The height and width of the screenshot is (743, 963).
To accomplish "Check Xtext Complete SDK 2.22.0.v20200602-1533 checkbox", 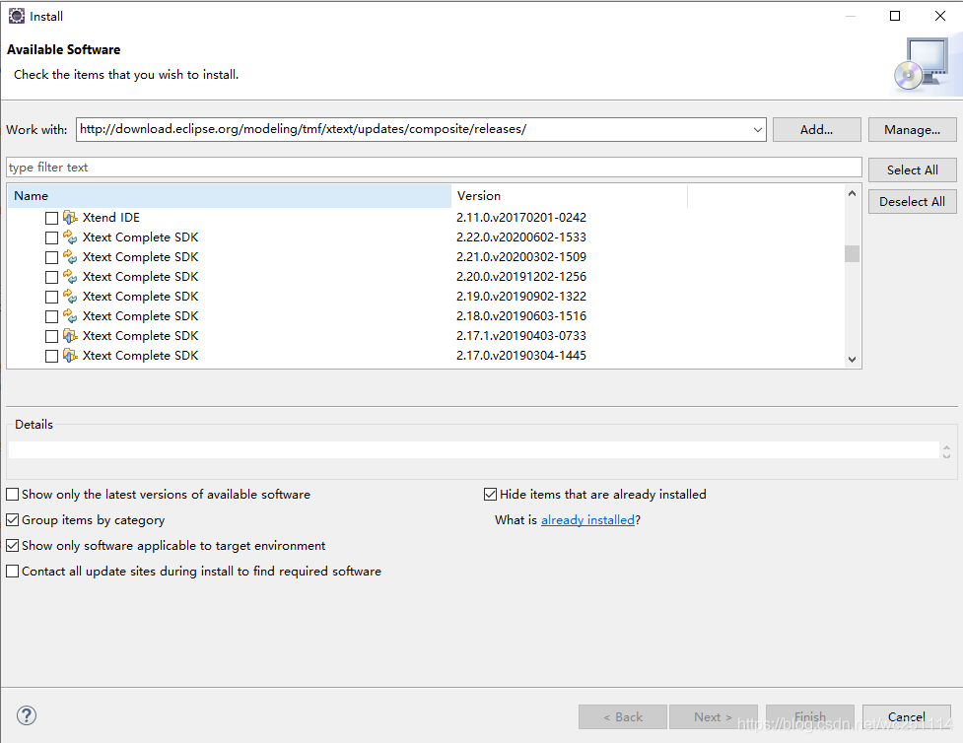I will pyautogui.click(x=51, y=237).
